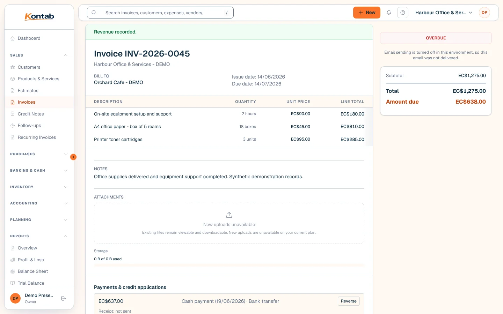Click the Profit & Loss chart icon
This screenshot has width=503, height=314.
(13, 260)
